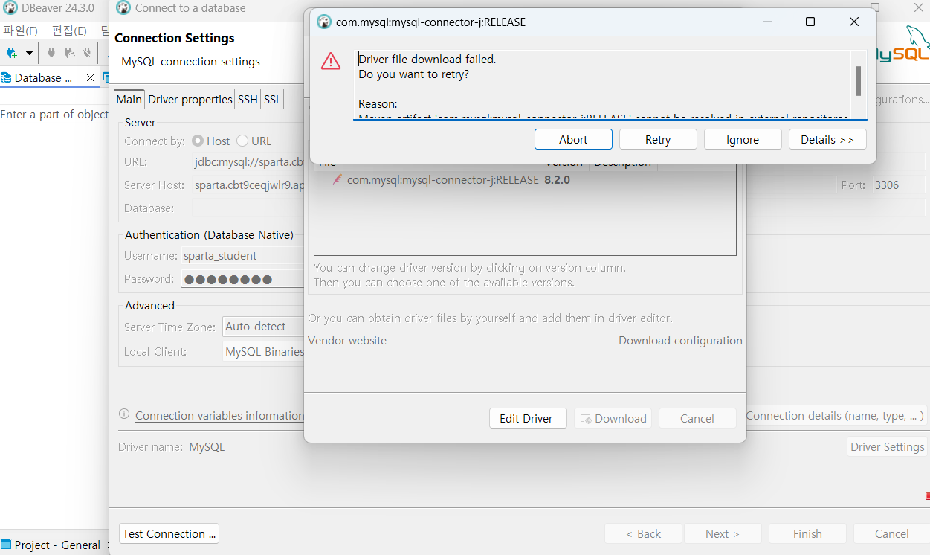Expand error Details >> button
The image size is (930, 555).
[x=827, y=139]
